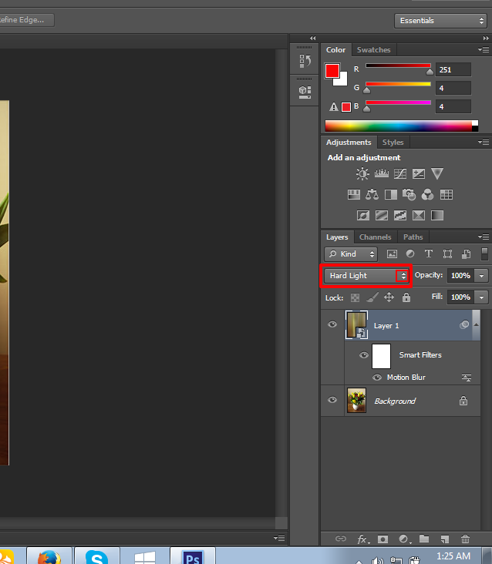Toggle filter for pixel layers
492x564 pixels.
pos(392,254)
